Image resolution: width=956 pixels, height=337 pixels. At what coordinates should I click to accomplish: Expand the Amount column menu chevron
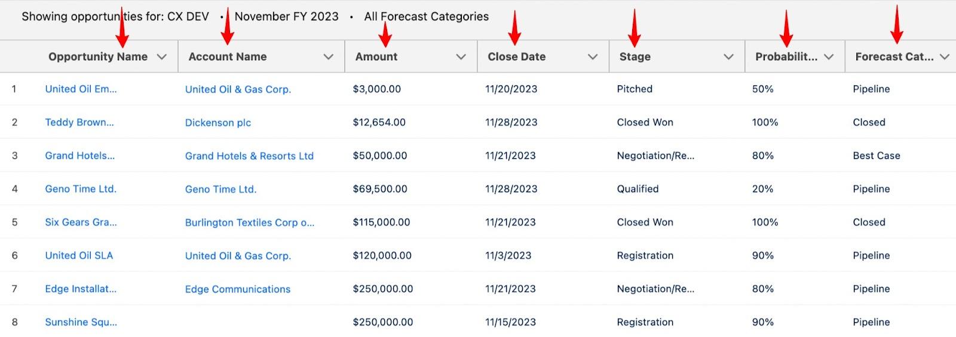tap(461, 57)
